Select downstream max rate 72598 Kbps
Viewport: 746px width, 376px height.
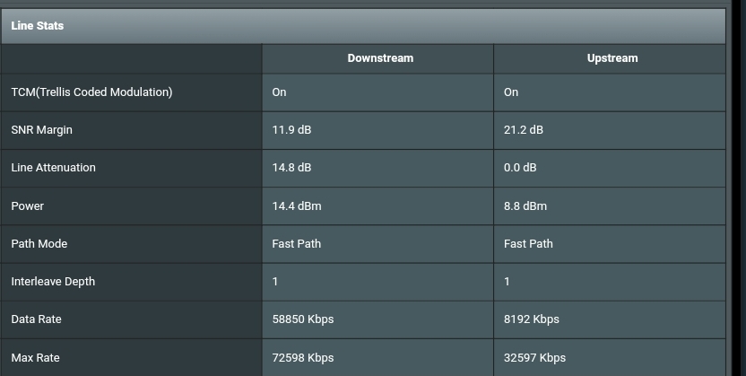tap(303, 357)
